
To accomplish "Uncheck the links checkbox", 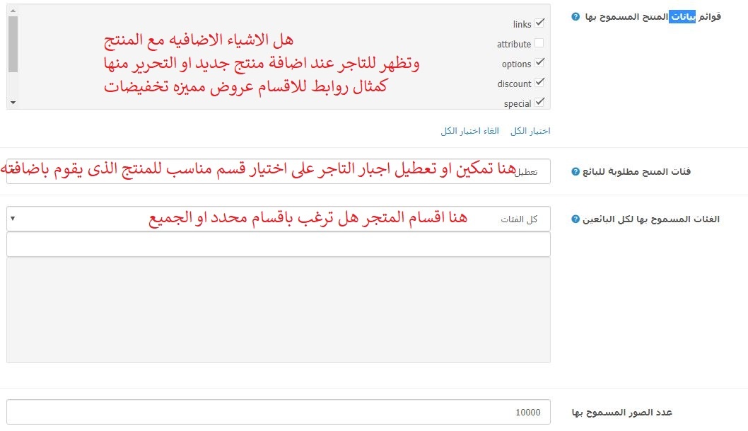I will (x=540, y=23).
